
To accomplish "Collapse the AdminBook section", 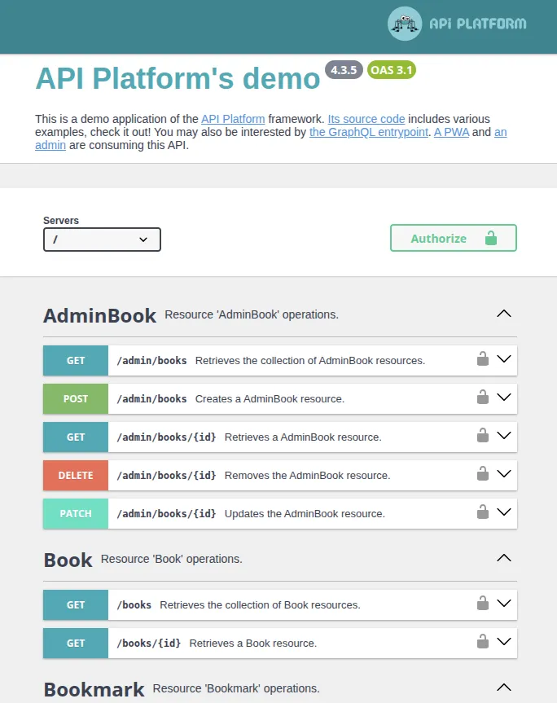I will click(x=504, y=314).
